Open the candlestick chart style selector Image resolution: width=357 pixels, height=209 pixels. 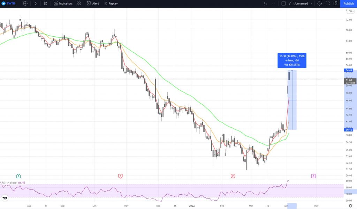pos(46,3)
